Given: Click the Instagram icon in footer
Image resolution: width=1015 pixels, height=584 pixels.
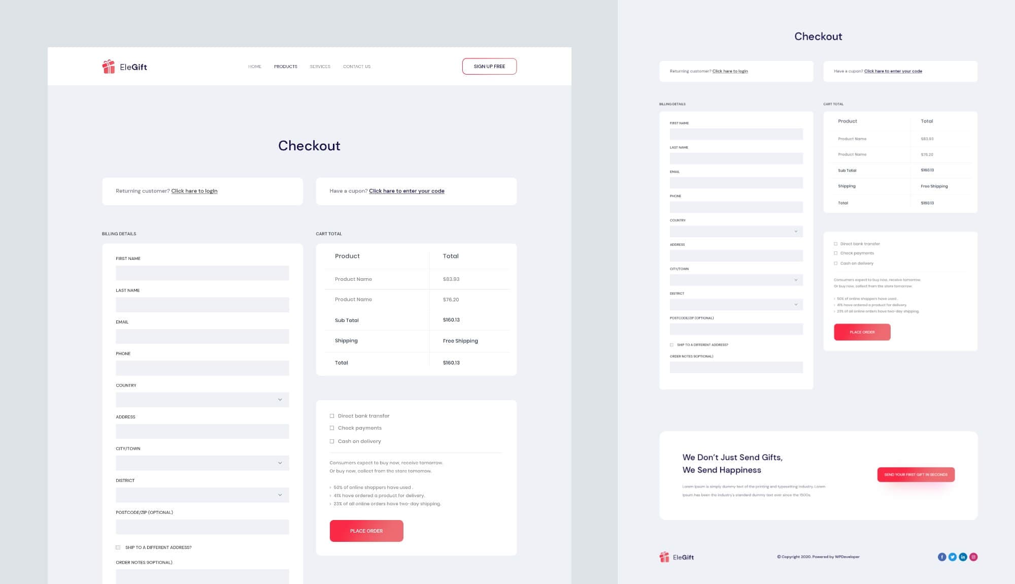Looking at the screenshot, I should 973,556.
